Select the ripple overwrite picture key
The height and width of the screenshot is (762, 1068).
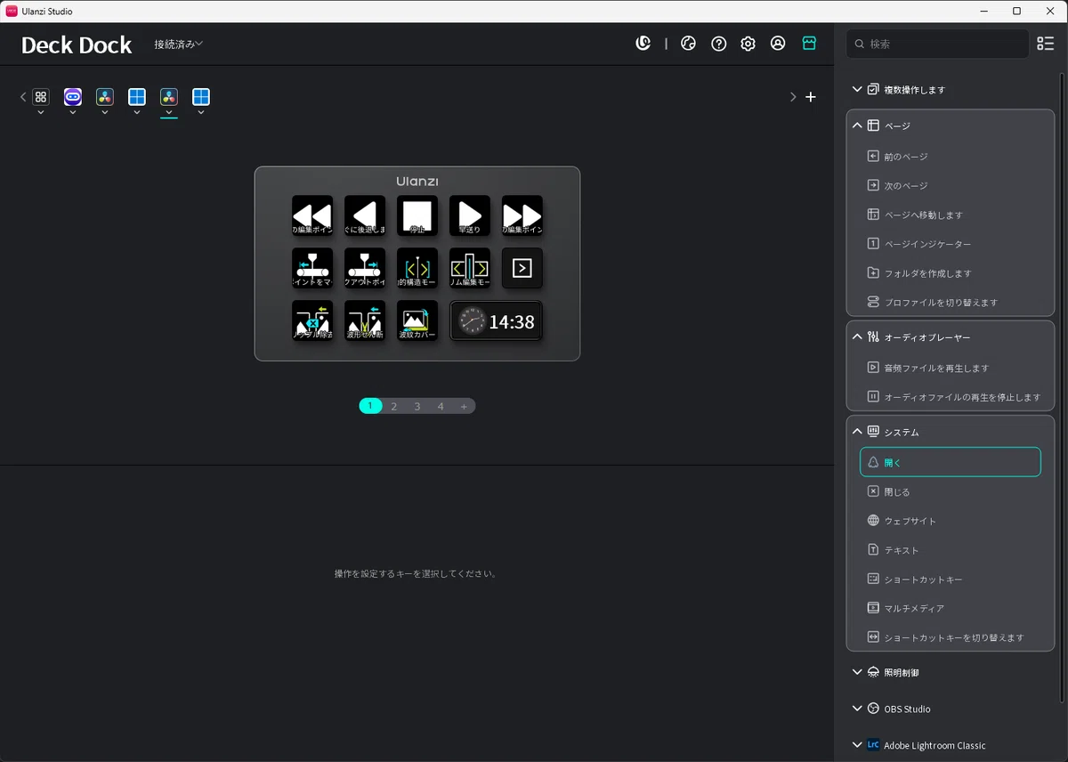tap(417, 320)
